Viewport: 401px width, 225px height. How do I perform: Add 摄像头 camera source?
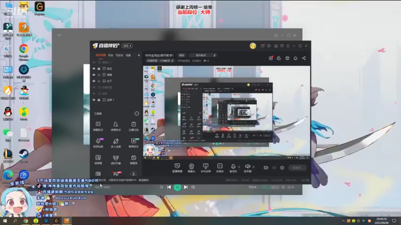pyautogui.click(x=191, y=168)
